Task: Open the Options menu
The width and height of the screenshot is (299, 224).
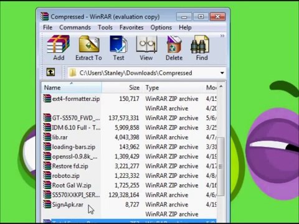Action: coord(161,27)
